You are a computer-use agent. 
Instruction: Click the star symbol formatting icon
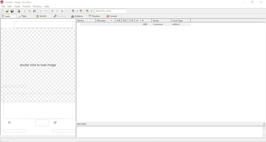62,11
